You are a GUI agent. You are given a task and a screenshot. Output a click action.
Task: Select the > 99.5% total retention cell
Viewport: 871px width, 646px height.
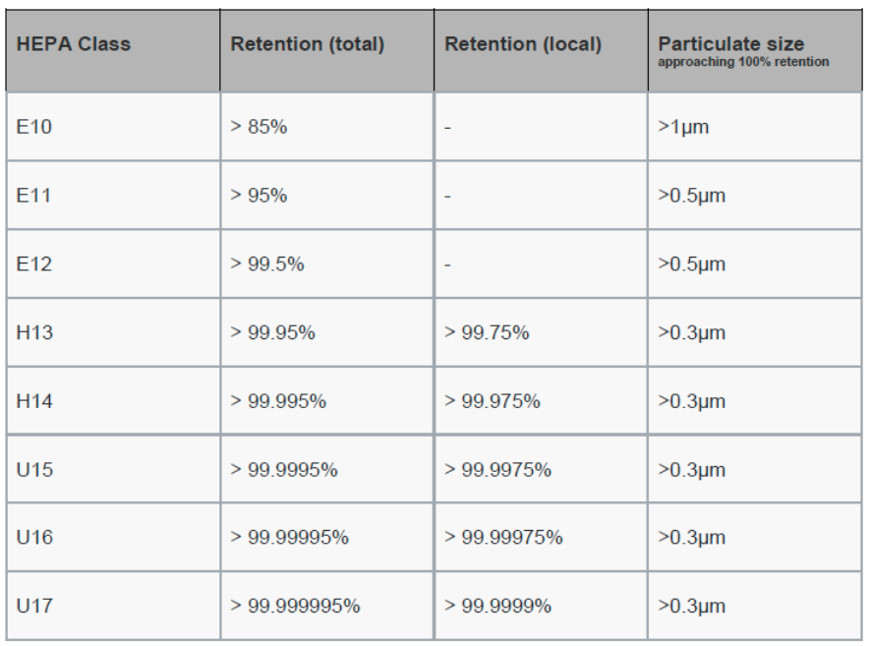pyautogui.click(x=267, y=264)
